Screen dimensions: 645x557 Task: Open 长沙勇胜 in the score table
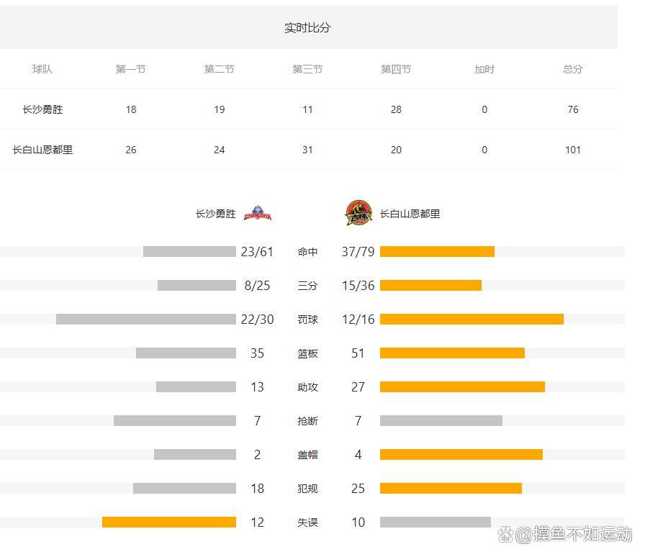(42, 109)
